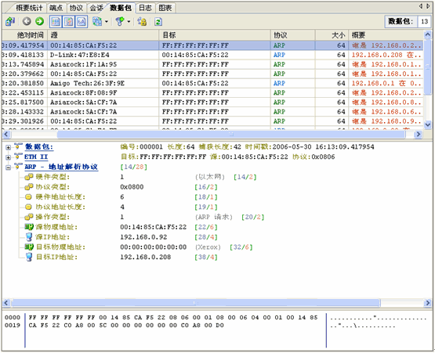
Task: Click the packet list horizontal scrollbar thumb
Action: click(231, 135)
